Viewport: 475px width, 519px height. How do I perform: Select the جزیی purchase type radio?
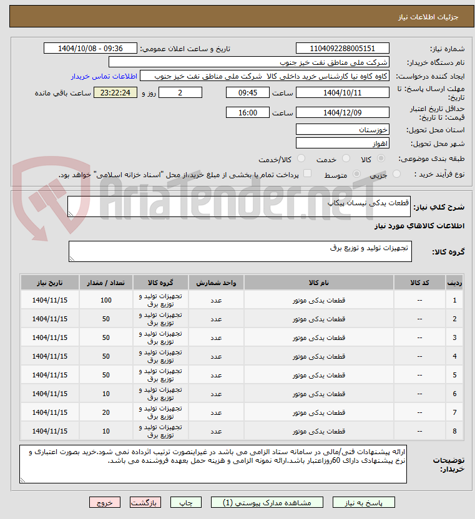pyautogui.click(x=396, y=174)
